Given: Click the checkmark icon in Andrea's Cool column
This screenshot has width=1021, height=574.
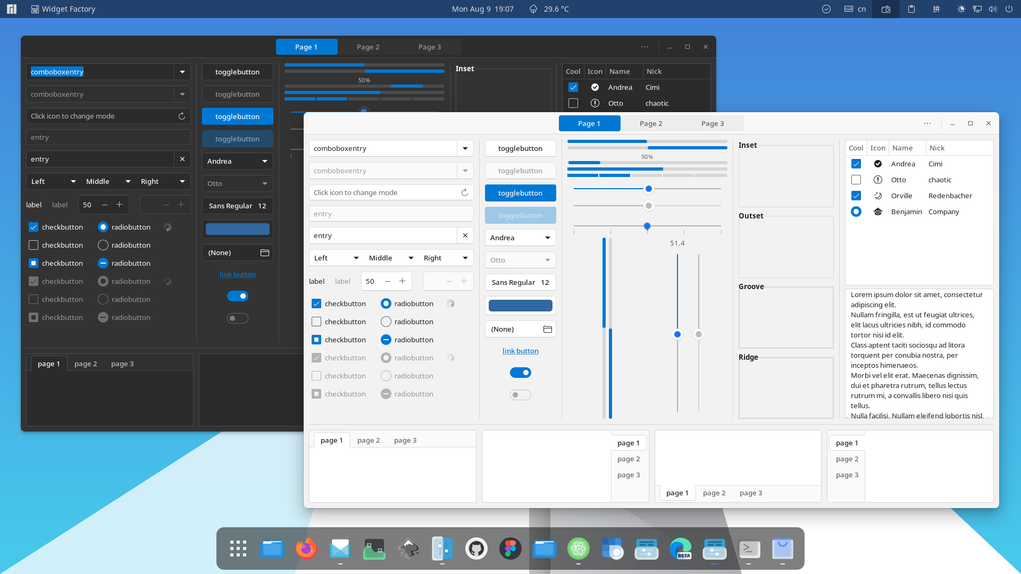Looking at the screenshot, I should point(856,163).
